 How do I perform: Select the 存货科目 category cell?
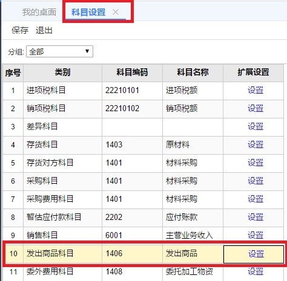coord(62,145)
